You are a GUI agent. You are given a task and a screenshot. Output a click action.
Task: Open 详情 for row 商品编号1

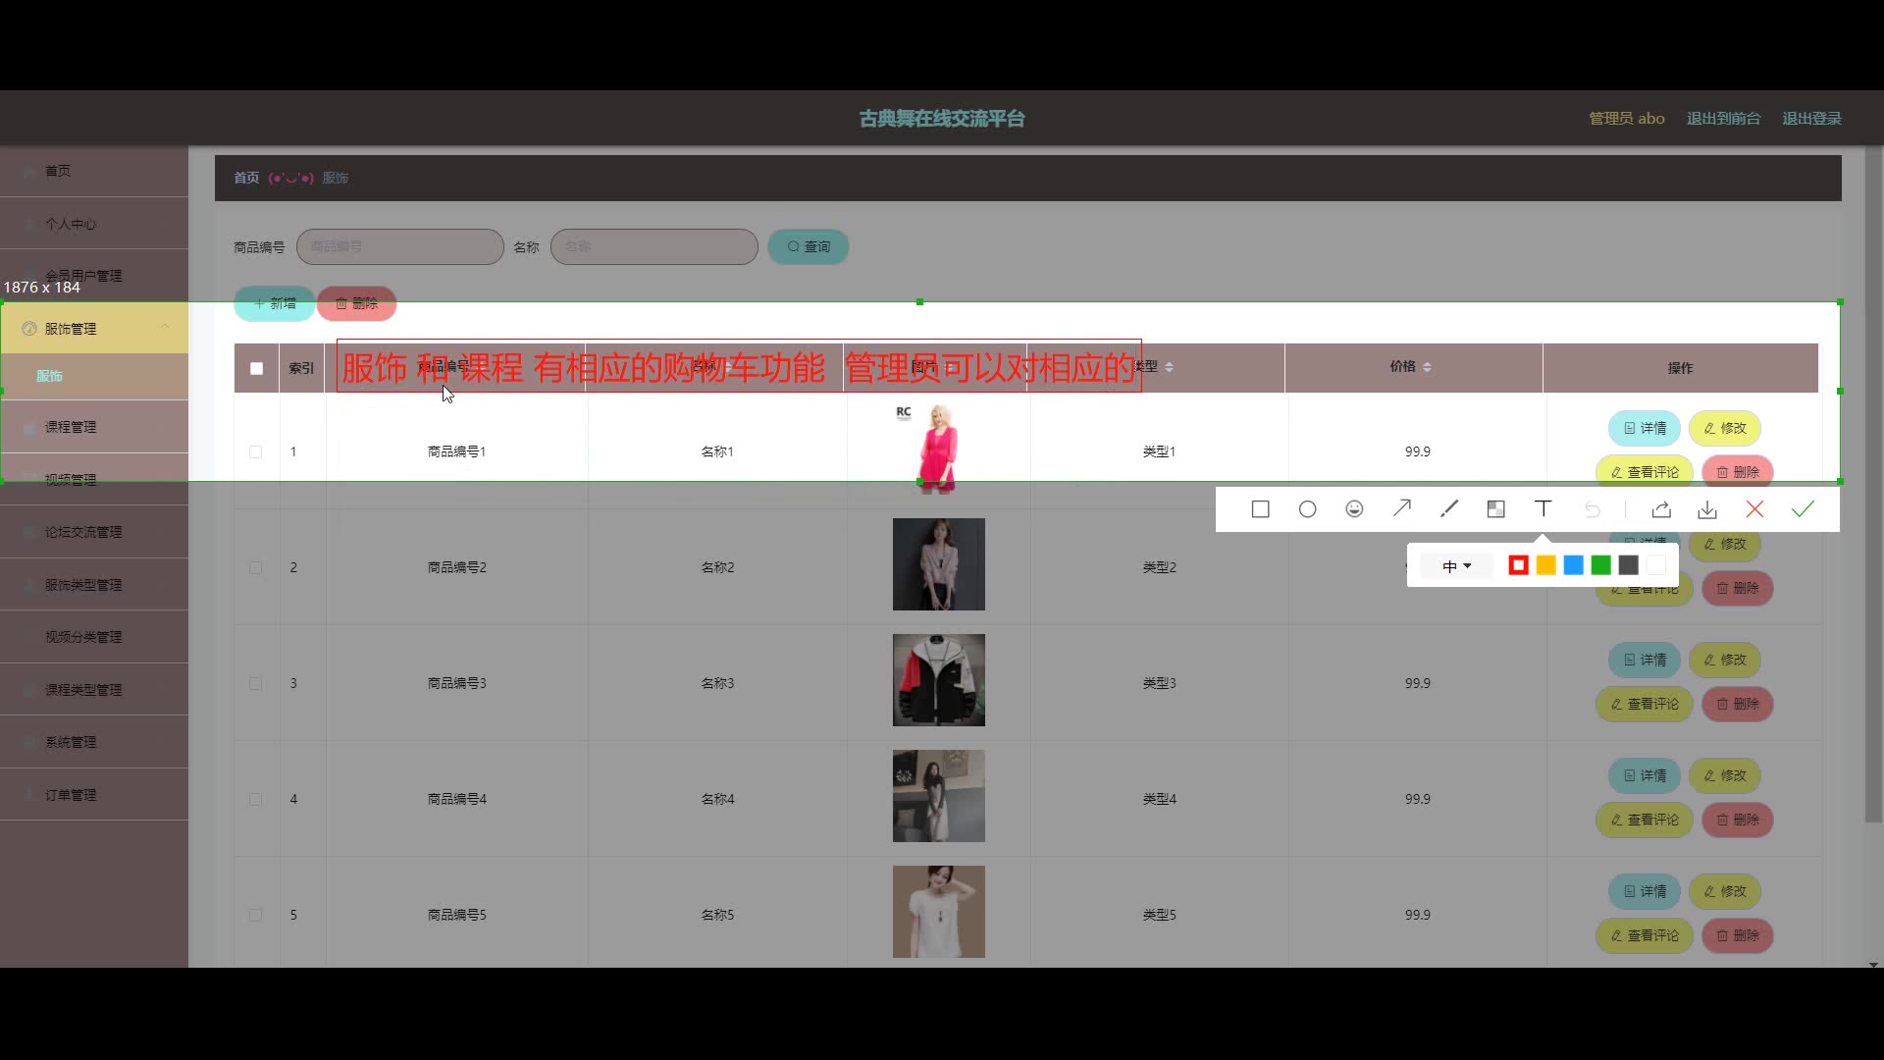pyautogui.click(x=1645, y=428)
